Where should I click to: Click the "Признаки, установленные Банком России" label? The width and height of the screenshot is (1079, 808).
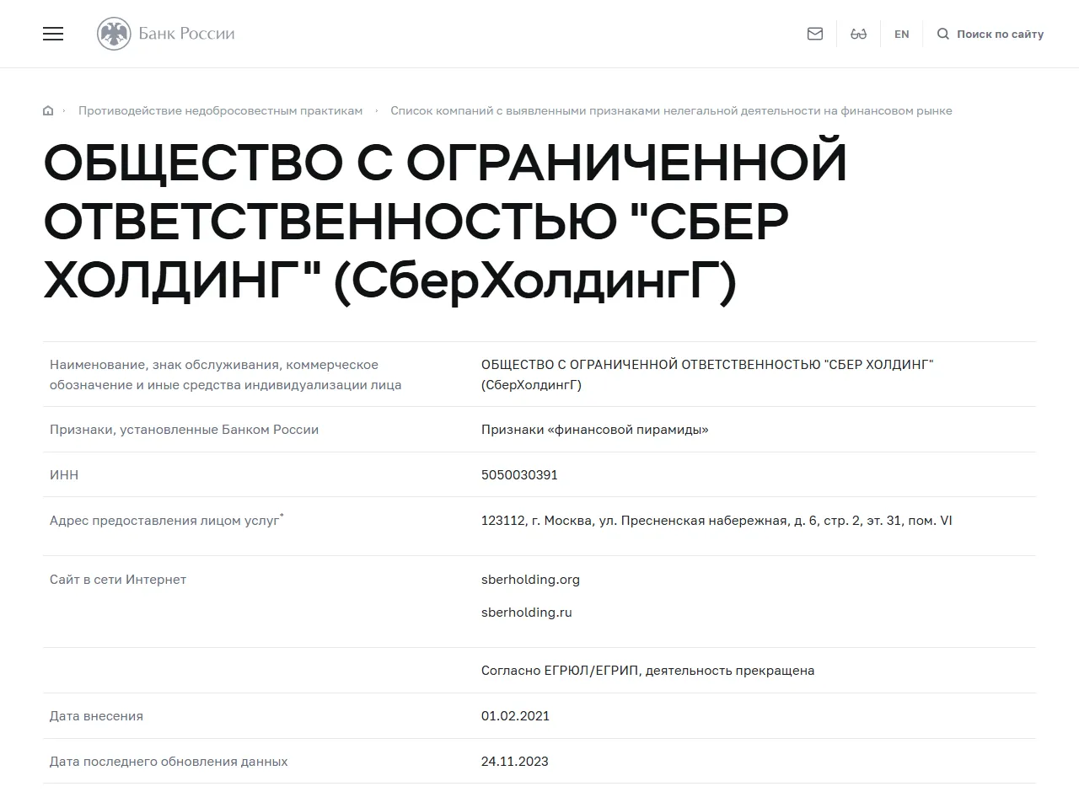[x=184, y=429]
